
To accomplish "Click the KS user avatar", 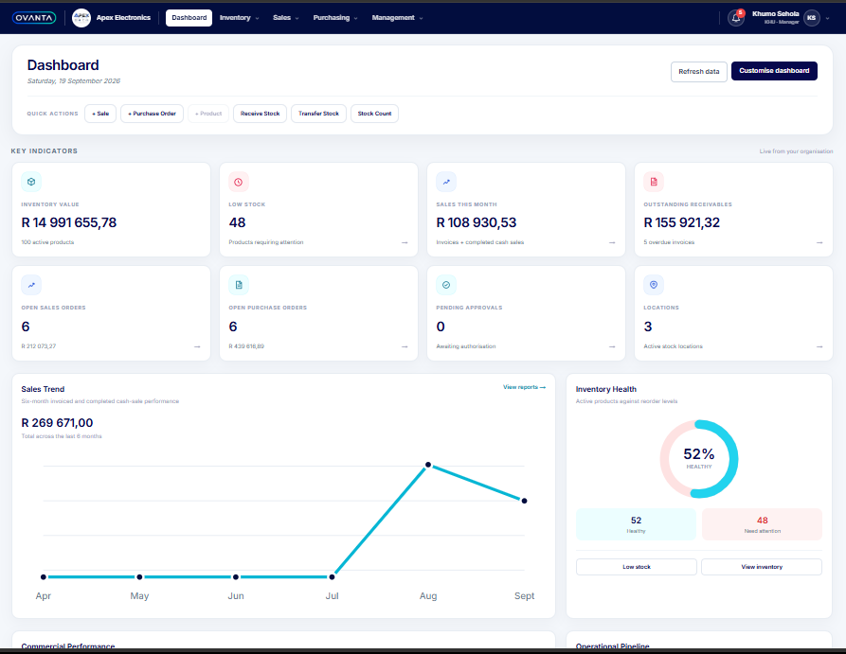I will pos(812,18).
